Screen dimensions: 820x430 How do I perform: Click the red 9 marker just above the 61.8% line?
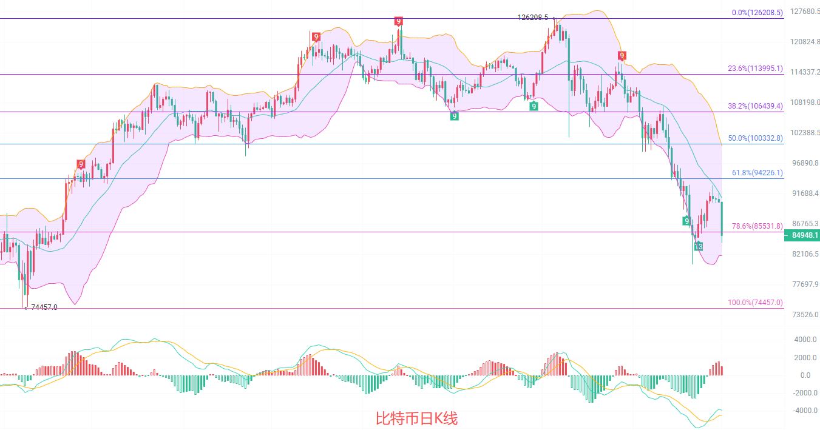coord(81,164)
